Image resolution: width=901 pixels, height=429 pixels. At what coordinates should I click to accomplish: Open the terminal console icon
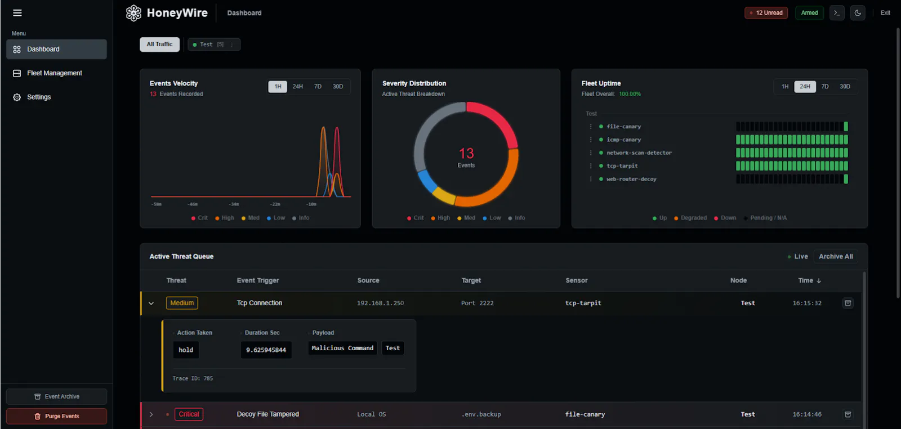837,13
